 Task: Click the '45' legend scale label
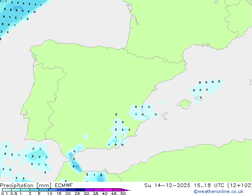pos(114,193)
